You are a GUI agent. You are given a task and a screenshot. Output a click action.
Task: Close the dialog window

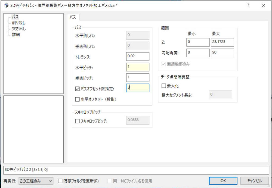tap(263, 5)
